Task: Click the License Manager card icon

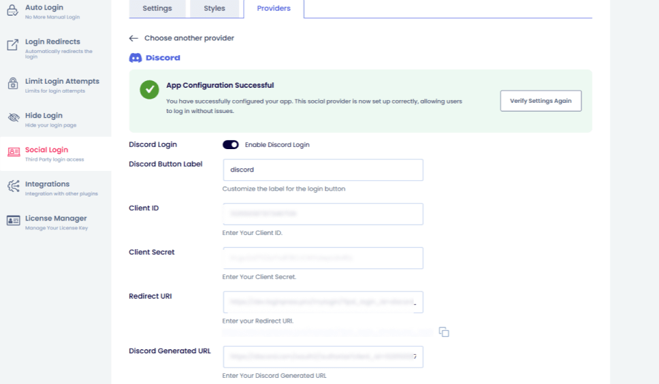Action: 13,221
